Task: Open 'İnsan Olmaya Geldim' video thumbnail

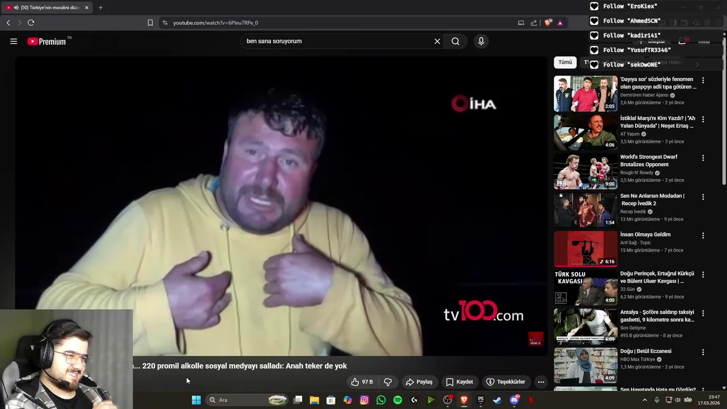Action: point(586,249)
